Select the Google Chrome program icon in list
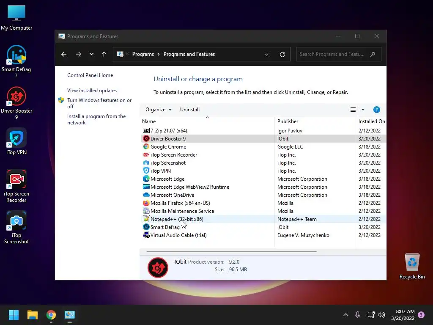The image size is (433, 325). pos(146,146)
